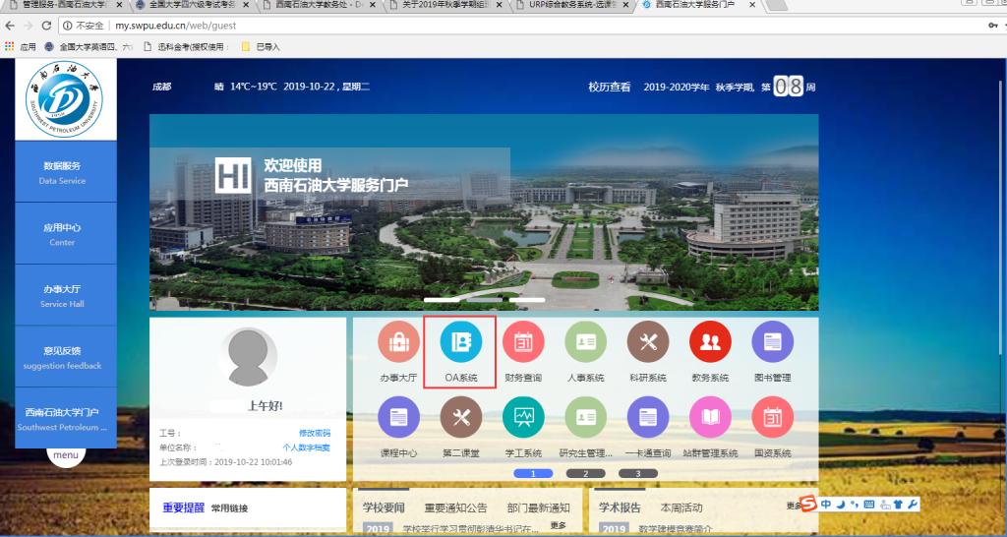Launch 财务查询 finance query icon

point(523,342)
